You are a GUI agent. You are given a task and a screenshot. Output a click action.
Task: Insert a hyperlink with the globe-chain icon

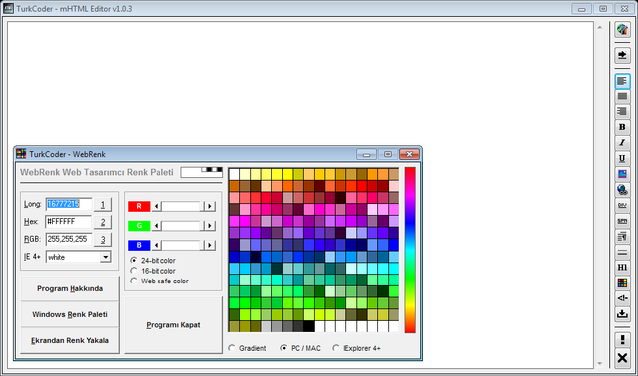pos(622,190)
